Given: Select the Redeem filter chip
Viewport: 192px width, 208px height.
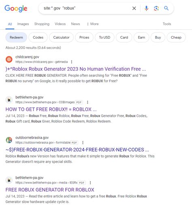Looking at the screenshot, I should [x=16, y=37].
